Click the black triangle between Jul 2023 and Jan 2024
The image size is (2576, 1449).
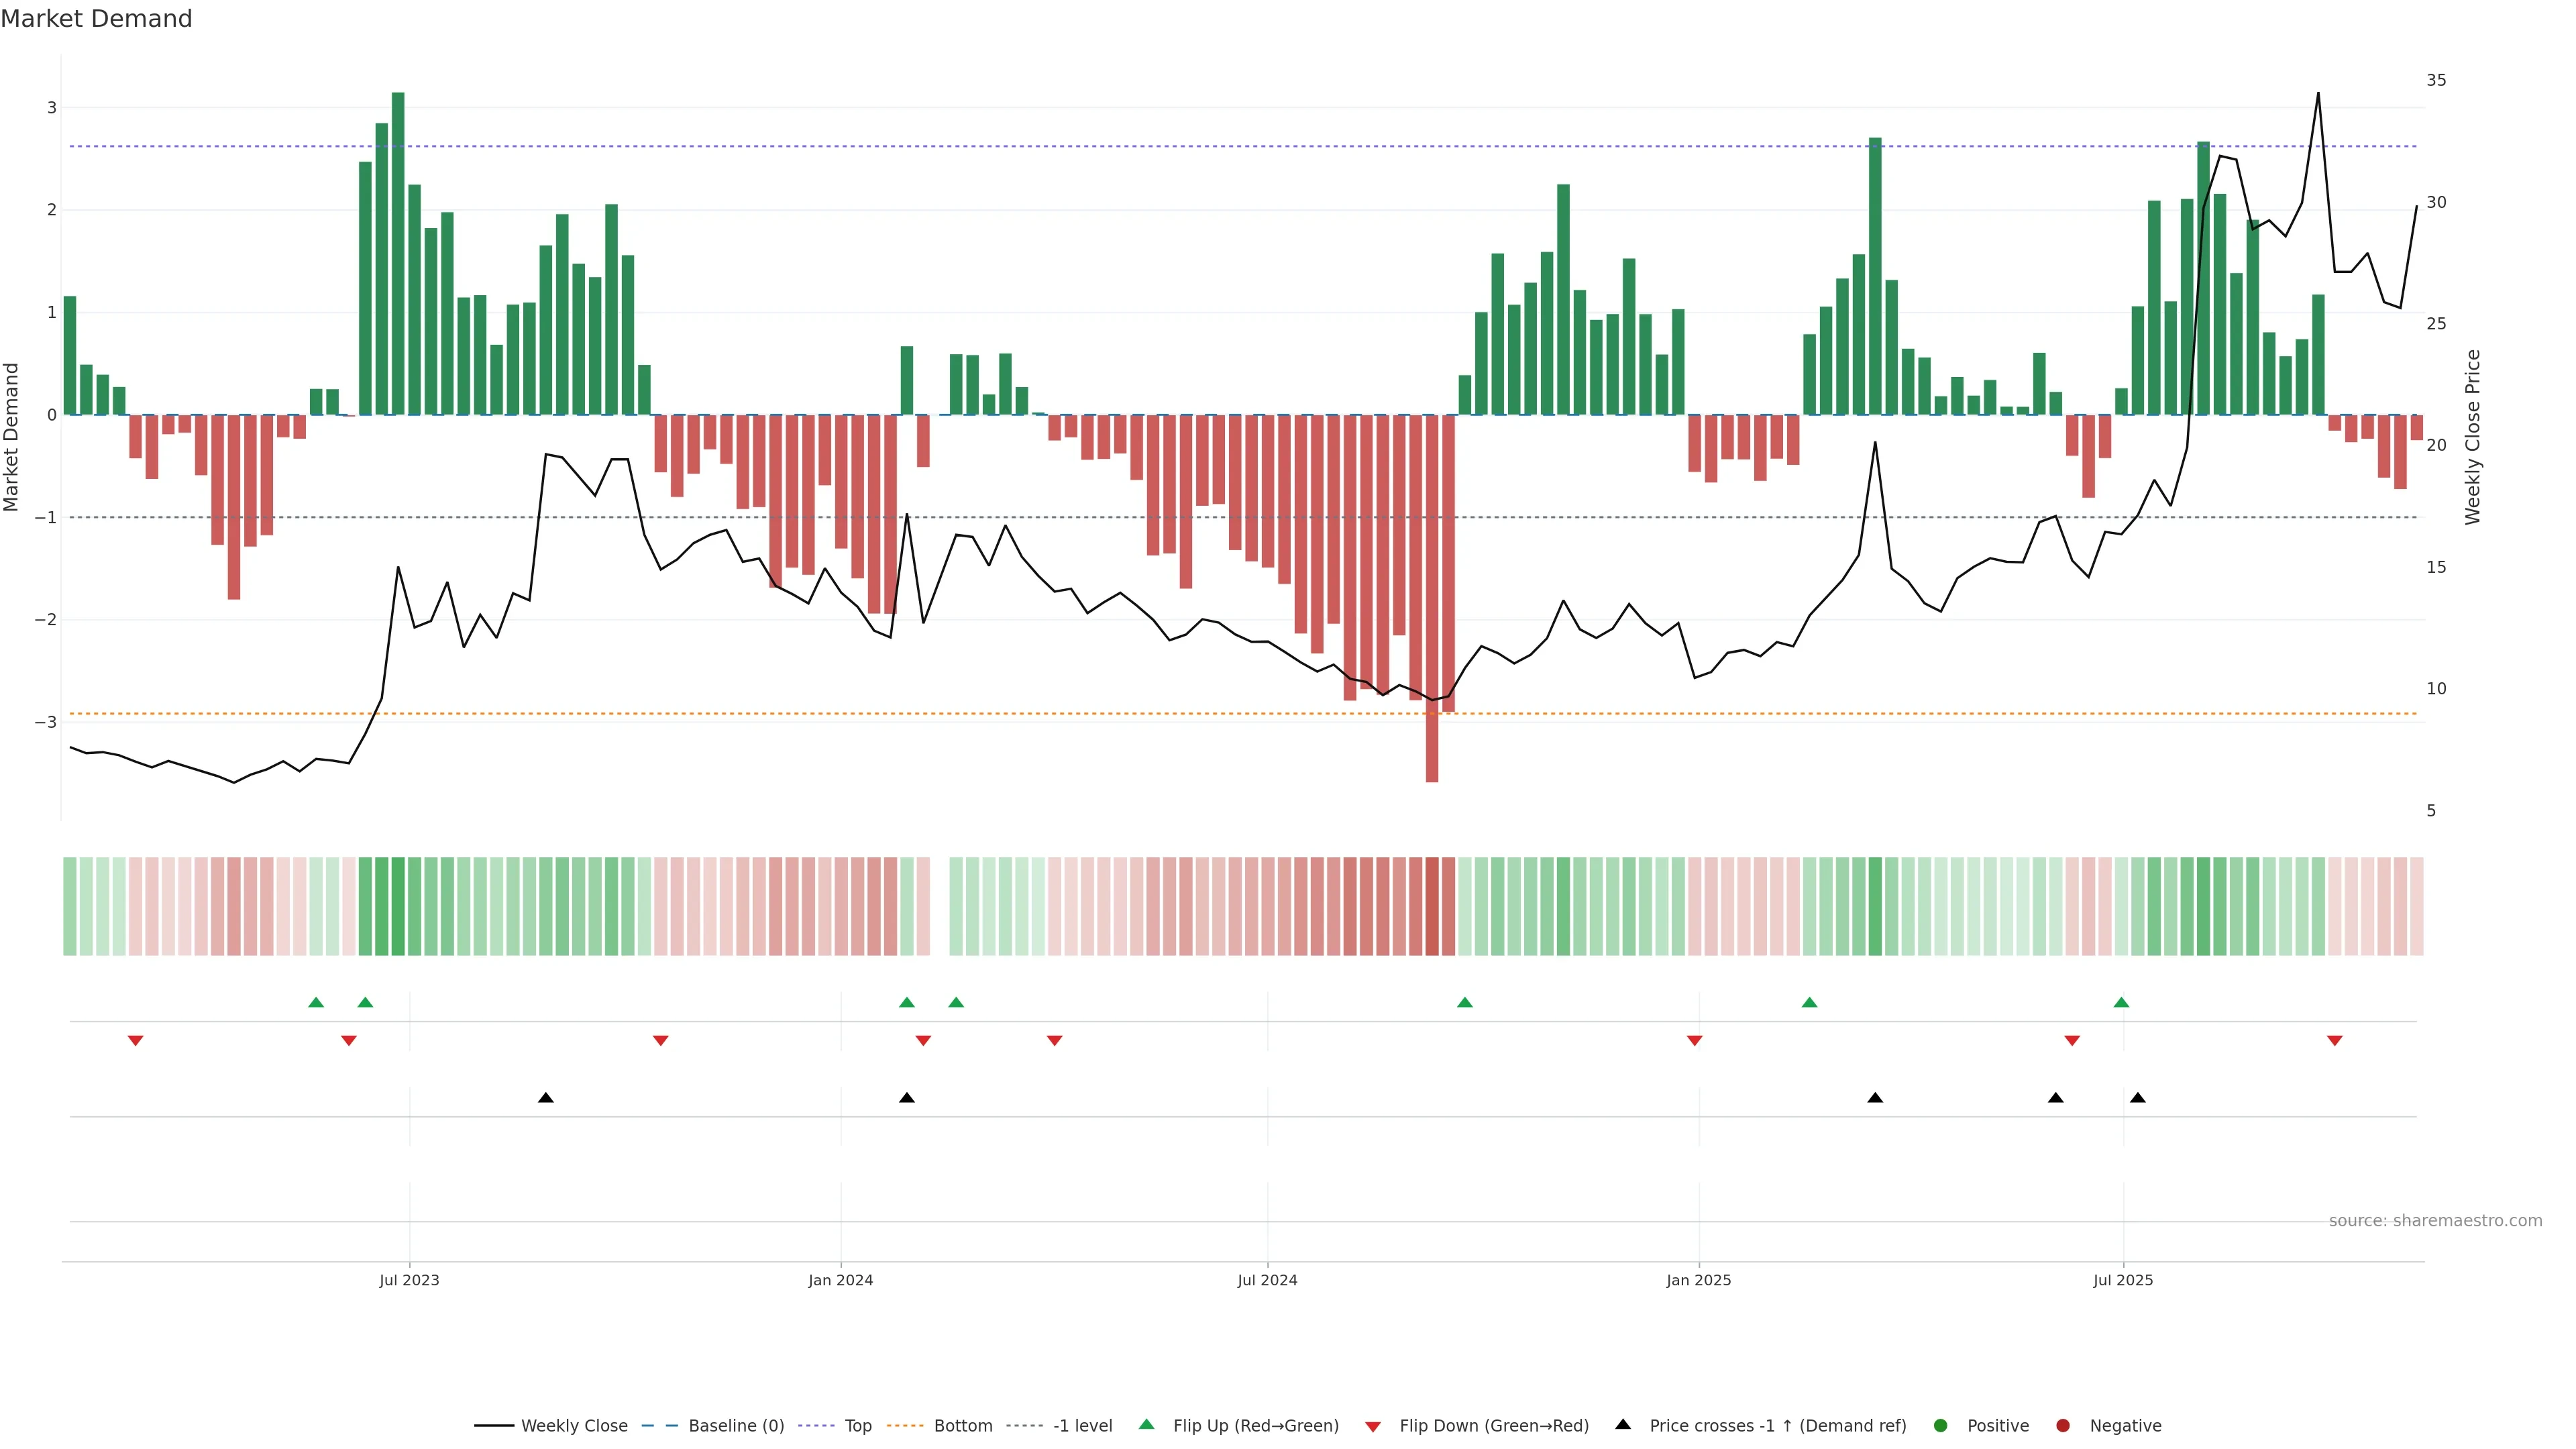tap(545, 1098)
